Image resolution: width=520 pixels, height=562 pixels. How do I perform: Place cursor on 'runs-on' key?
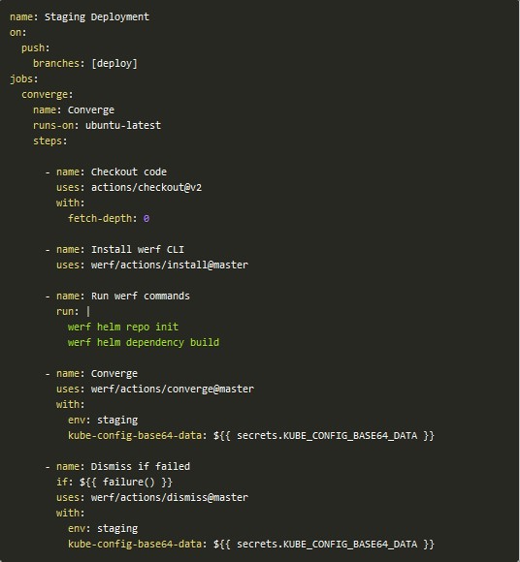coord(53,125)
